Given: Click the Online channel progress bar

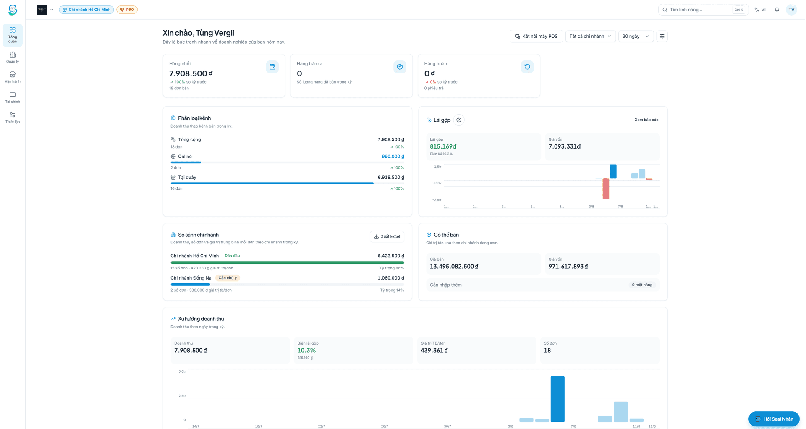Looking at the screenshot, I should coord(287,162).
